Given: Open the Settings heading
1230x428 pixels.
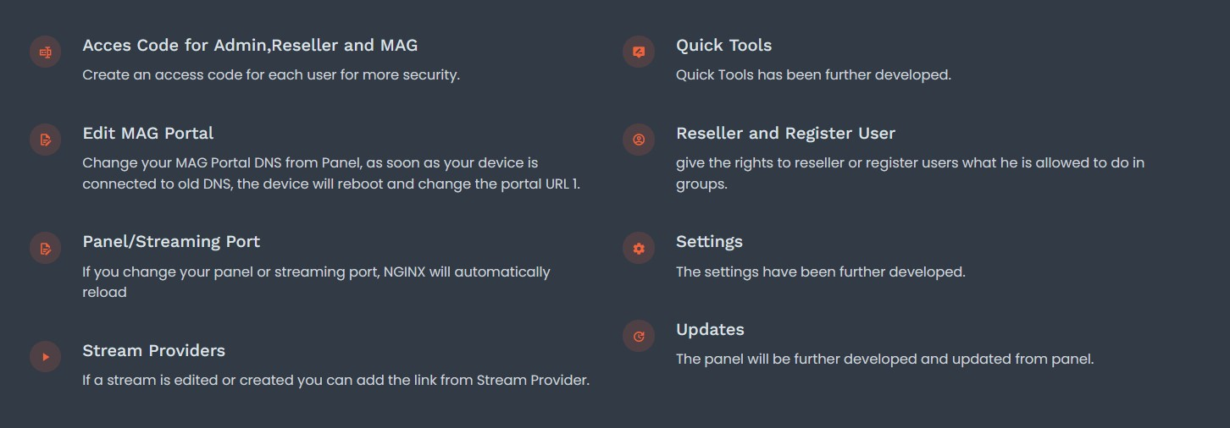Looking at the screenshot, I should click(709, 242).
